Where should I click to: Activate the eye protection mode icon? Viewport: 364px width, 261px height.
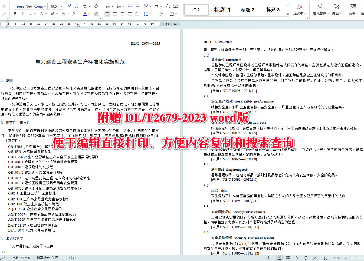(269, 258)
